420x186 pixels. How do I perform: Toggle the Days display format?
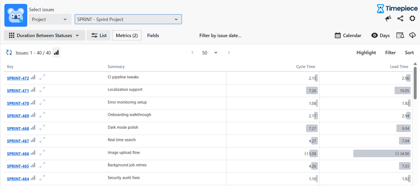(x=380, y=36)
